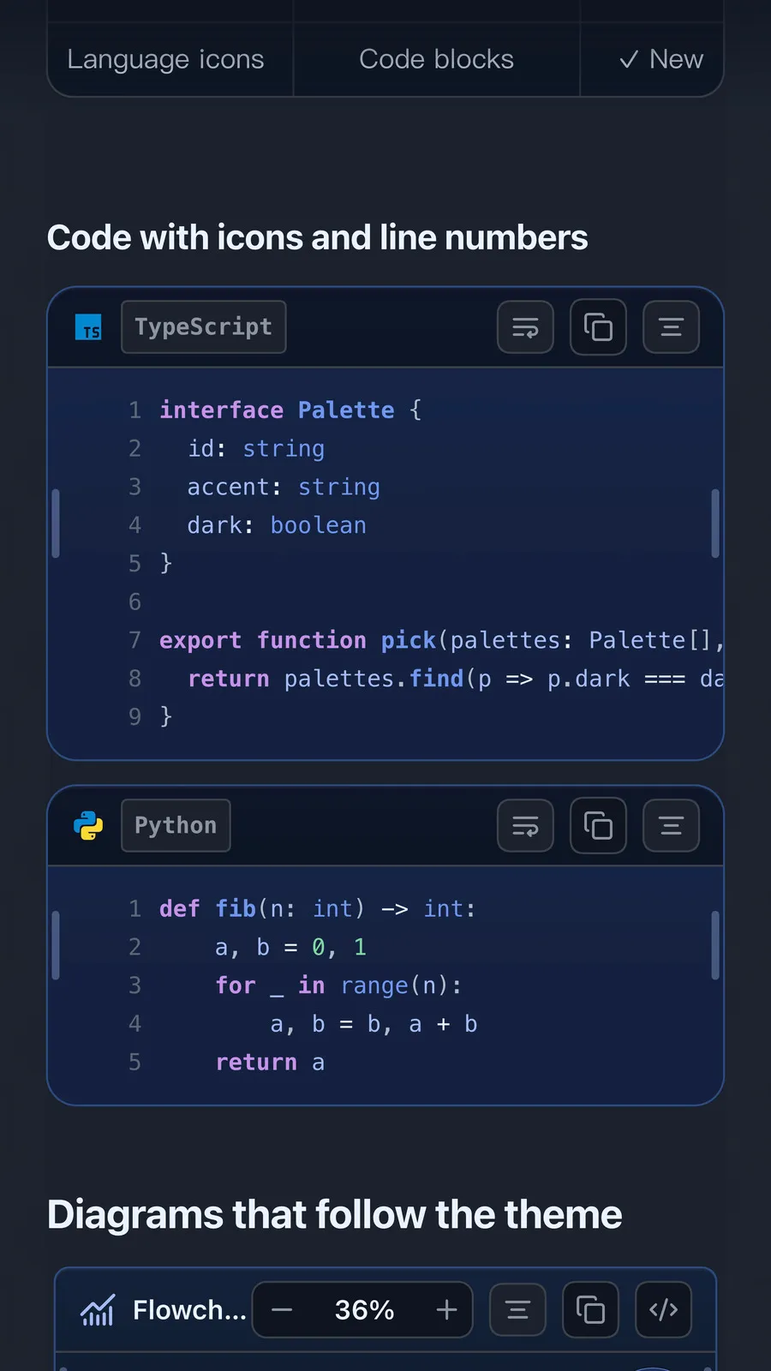771x1371 pixels.
Task: View the flowchart source code
Action: 663,1309
